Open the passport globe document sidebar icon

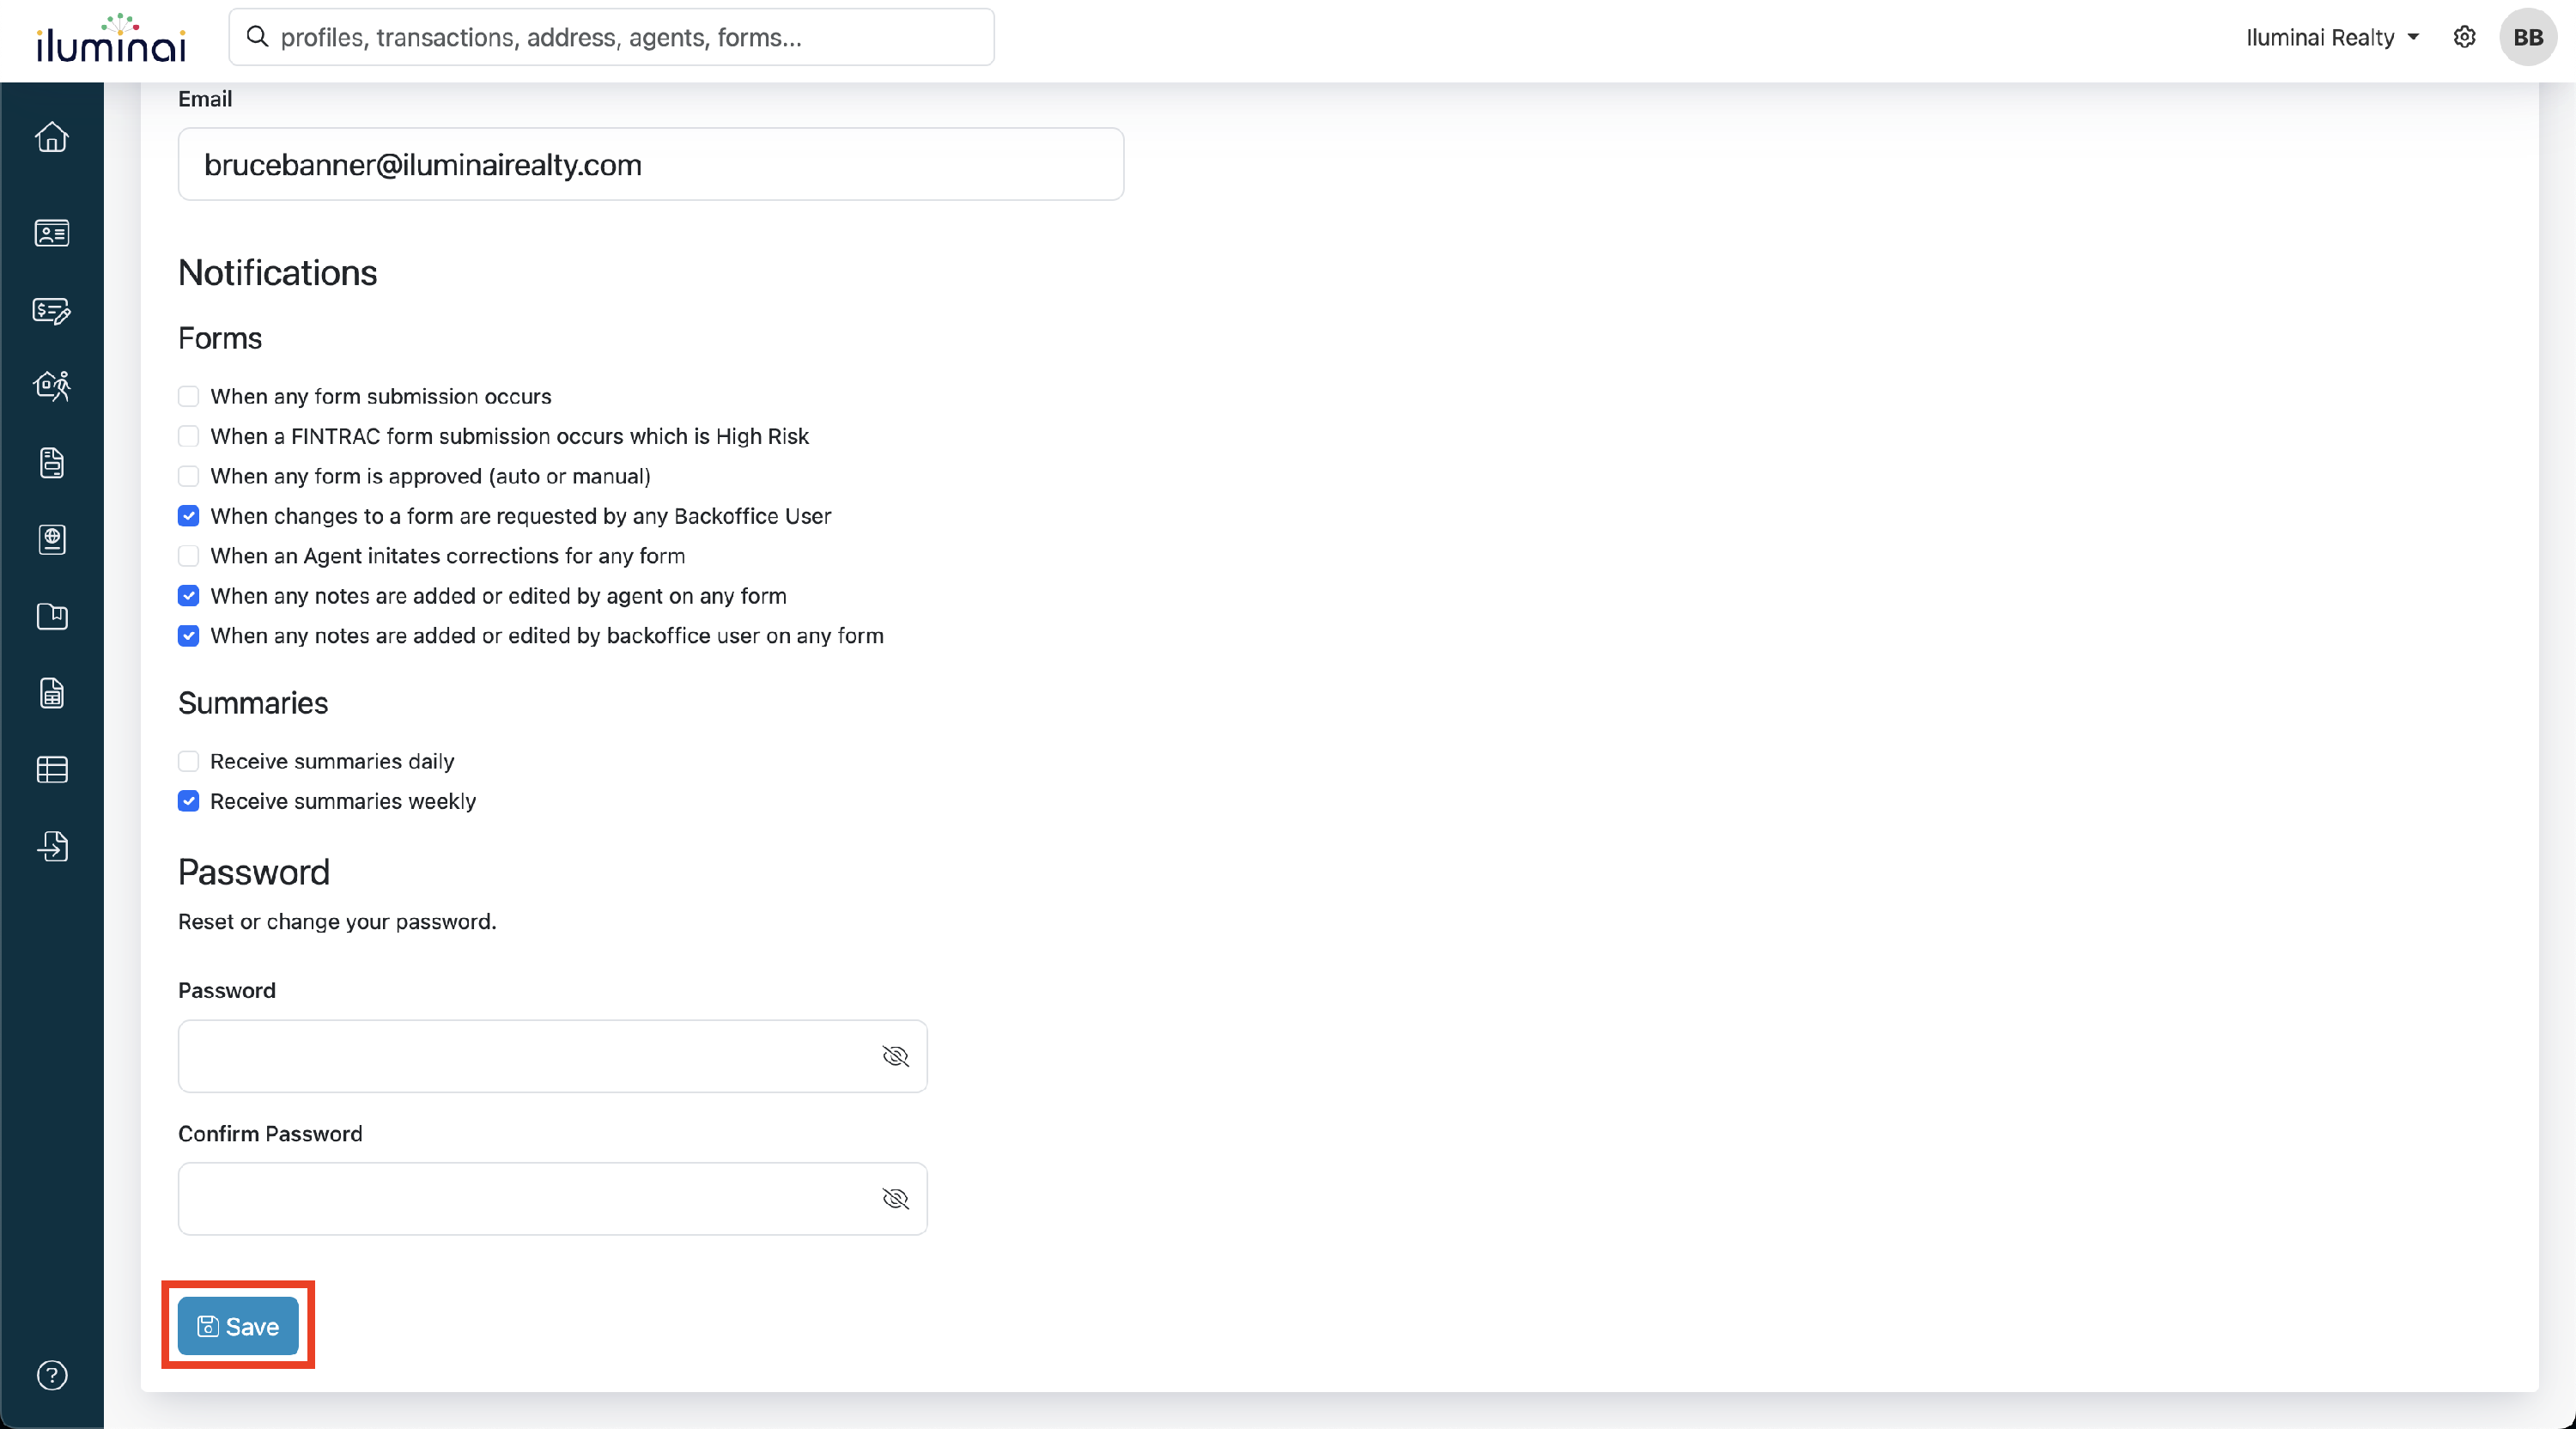coord(52,540)
